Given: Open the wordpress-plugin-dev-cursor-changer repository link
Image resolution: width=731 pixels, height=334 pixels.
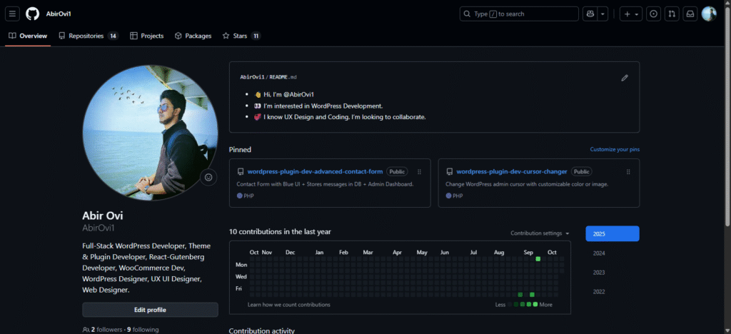Looking at the screenshot, I should (511, 172).
